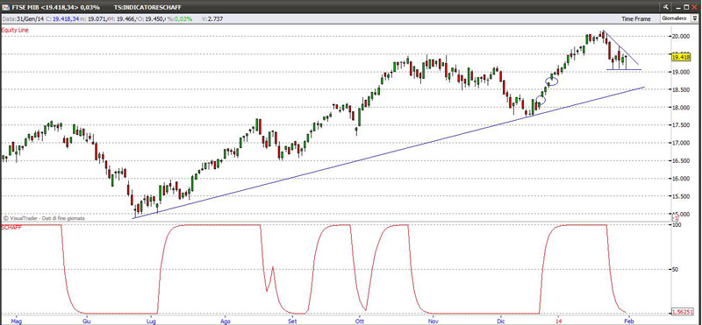
Task: Click the 20.000 price axis label
Action: click(x=681, y=36)
